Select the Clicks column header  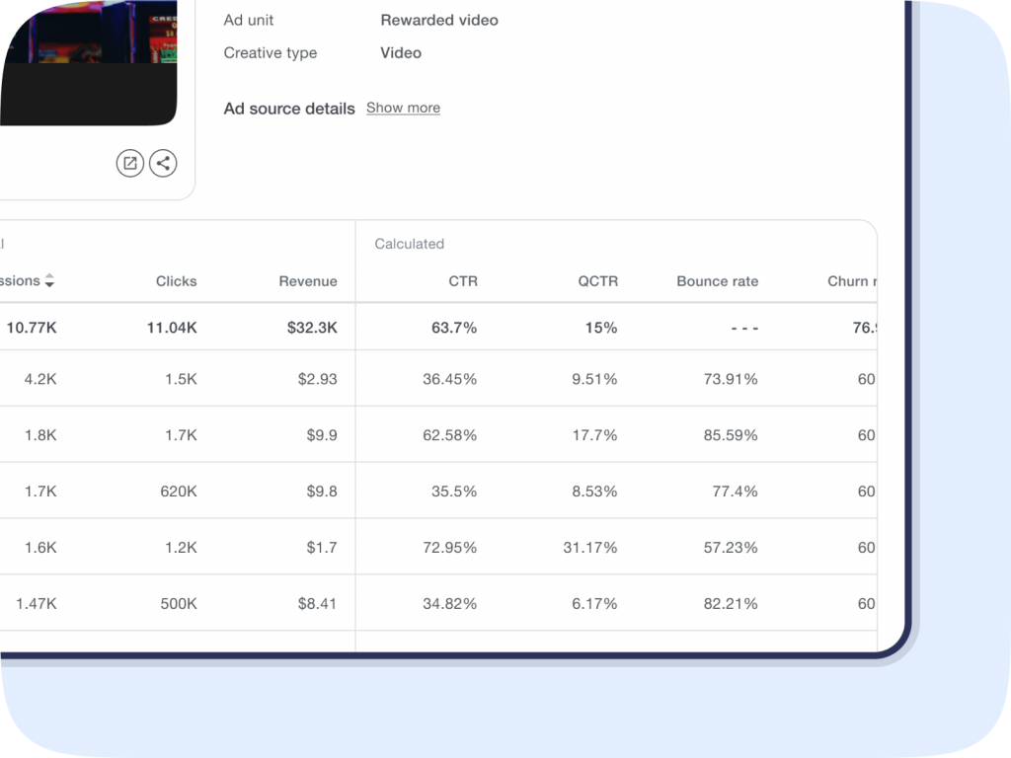176,281
